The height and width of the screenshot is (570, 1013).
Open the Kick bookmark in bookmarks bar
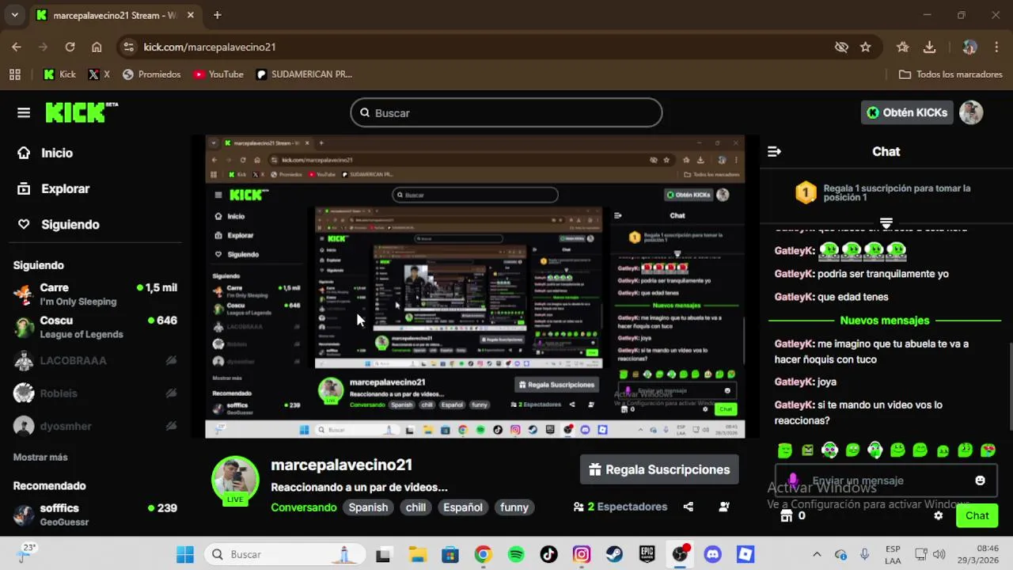click(59, 74)
